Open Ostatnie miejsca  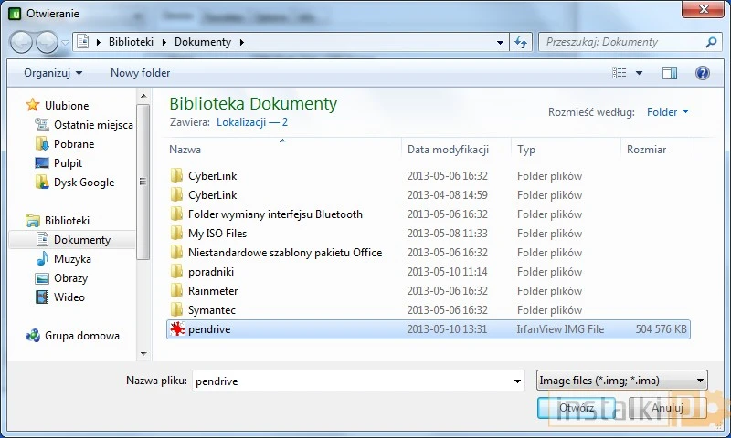(x=93, y=125)
